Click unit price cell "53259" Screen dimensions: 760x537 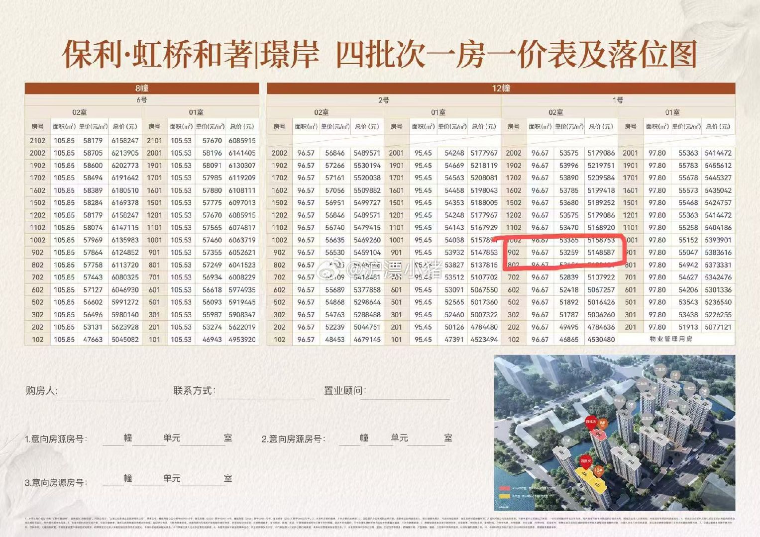click(x=569, y=253)
